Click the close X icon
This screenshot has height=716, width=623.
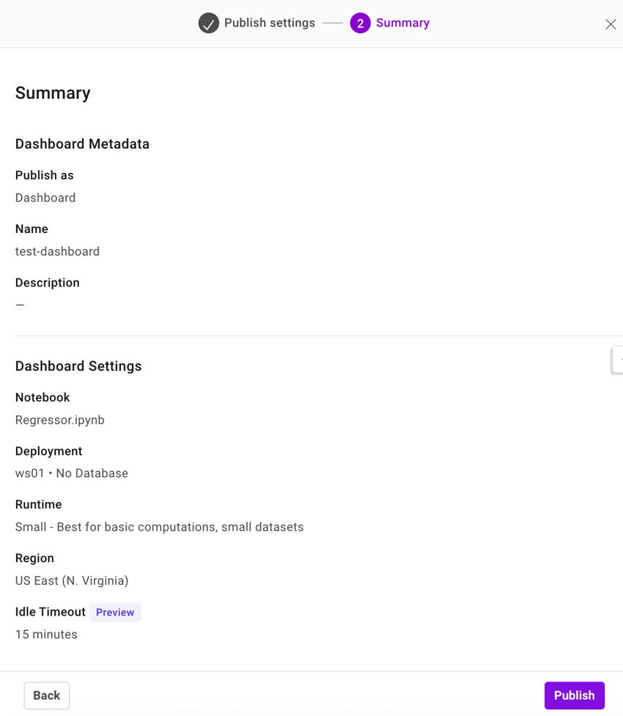(611, 23)
